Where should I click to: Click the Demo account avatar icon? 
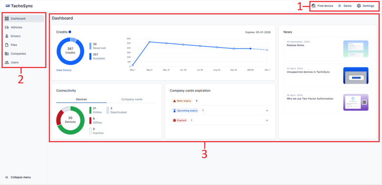340,6
